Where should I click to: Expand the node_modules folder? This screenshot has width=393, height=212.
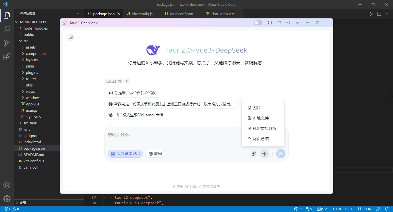point(37,28)
